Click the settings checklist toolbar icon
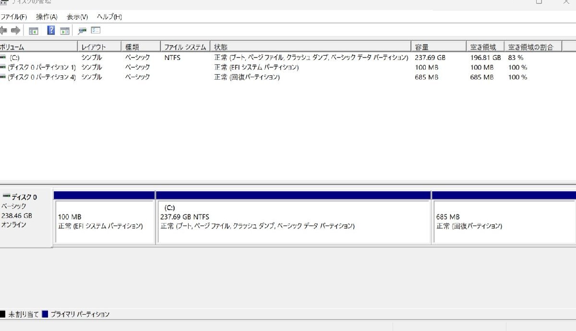Image resolution: width=576 pixels, height=331 pixels. pos(96,30)
